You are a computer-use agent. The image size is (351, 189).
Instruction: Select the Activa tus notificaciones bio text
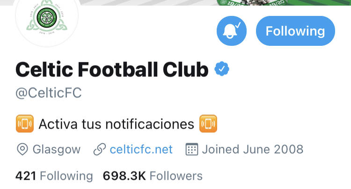point(116,124)
